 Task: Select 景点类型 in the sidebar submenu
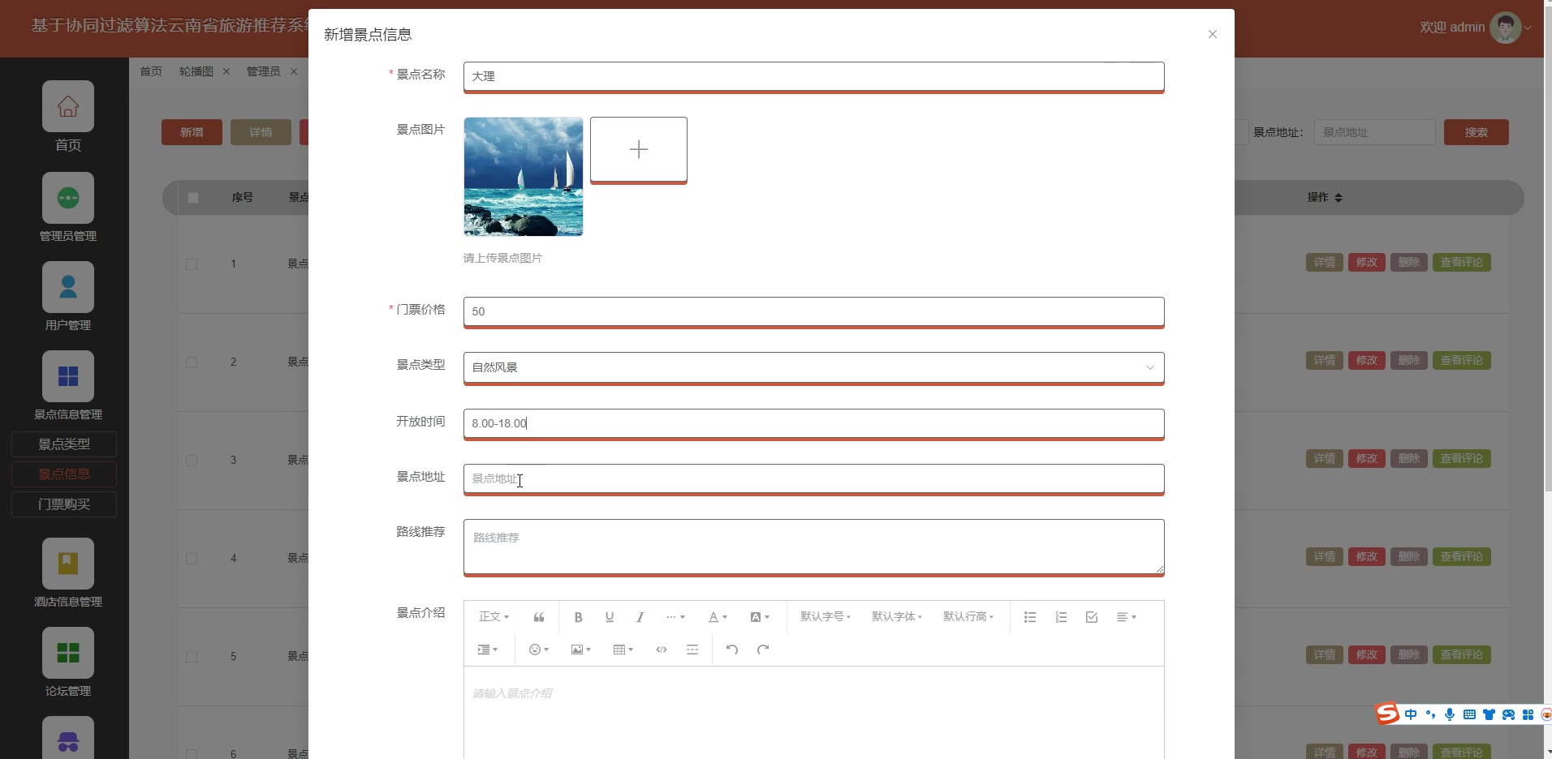pyautogui.click(x=64, y=444)
